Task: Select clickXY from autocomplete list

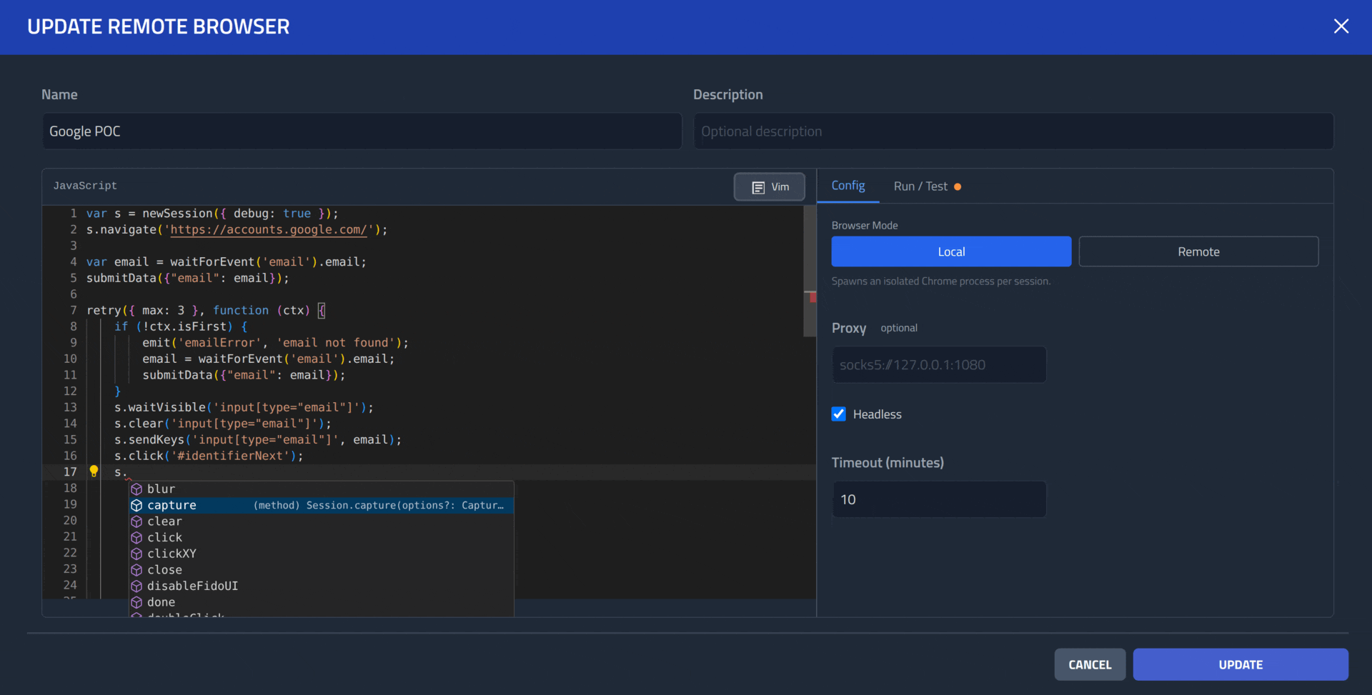Action: point(322,554)
